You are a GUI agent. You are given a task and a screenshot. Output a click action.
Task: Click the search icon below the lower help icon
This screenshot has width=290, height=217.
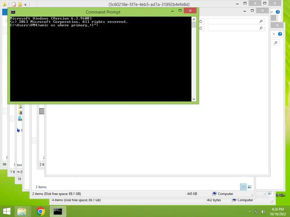tap(276, 43)
